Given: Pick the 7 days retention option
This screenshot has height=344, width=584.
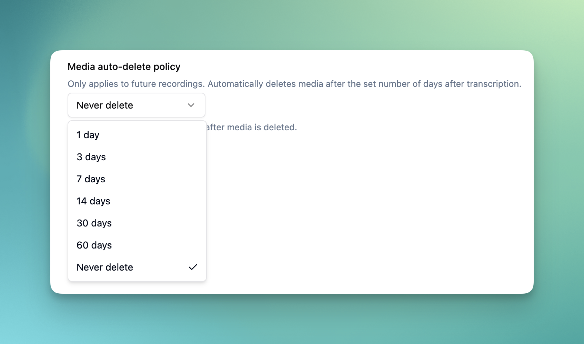Looking at the screenshot, I should coord(91,179).
